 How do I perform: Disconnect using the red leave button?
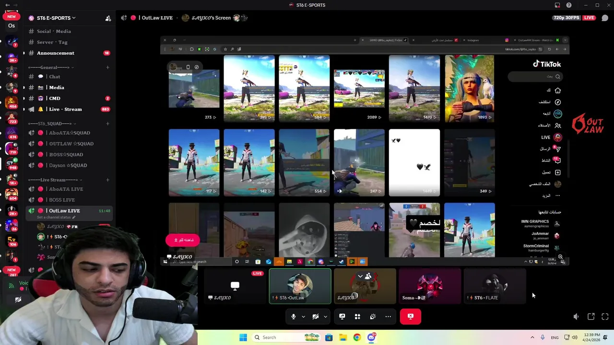click(411, 316)
